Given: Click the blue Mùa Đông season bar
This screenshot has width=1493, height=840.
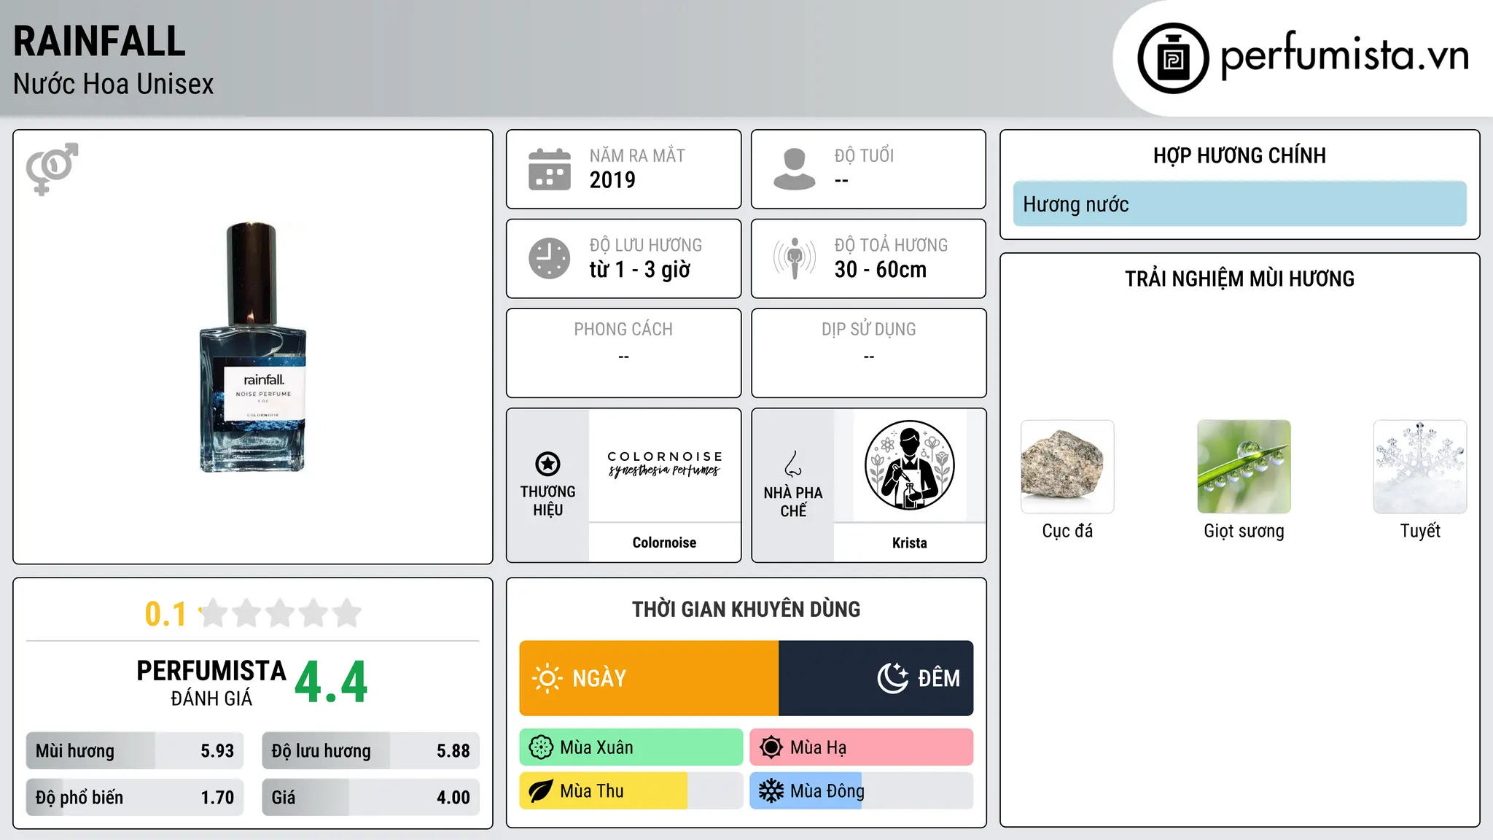Looking at the screenshot, I should (806, 791).
